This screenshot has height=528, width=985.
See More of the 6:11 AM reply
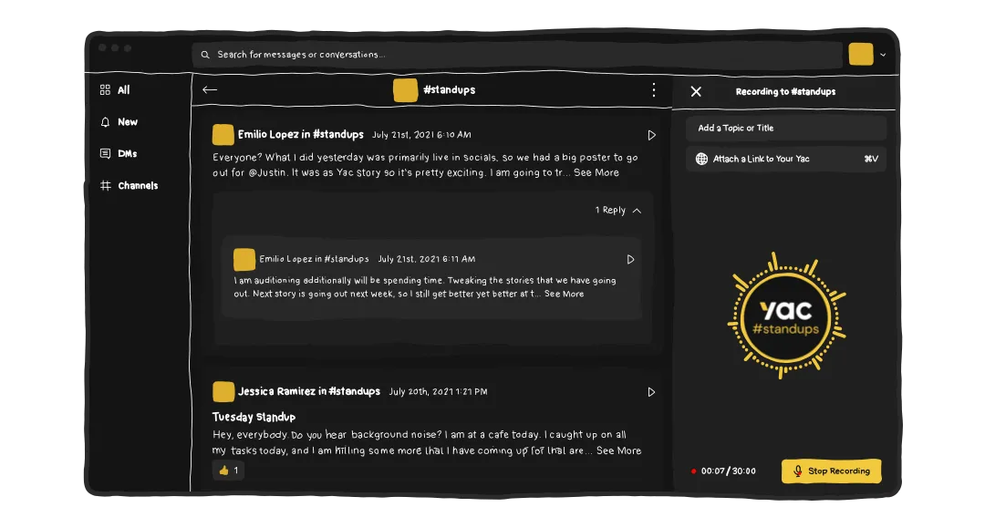(x=565, y=294)
